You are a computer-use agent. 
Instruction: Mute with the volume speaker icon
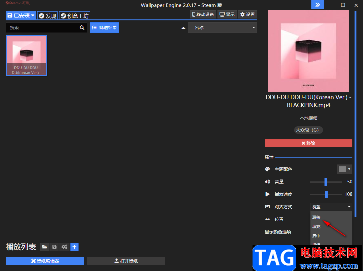[x=267, y=182]
